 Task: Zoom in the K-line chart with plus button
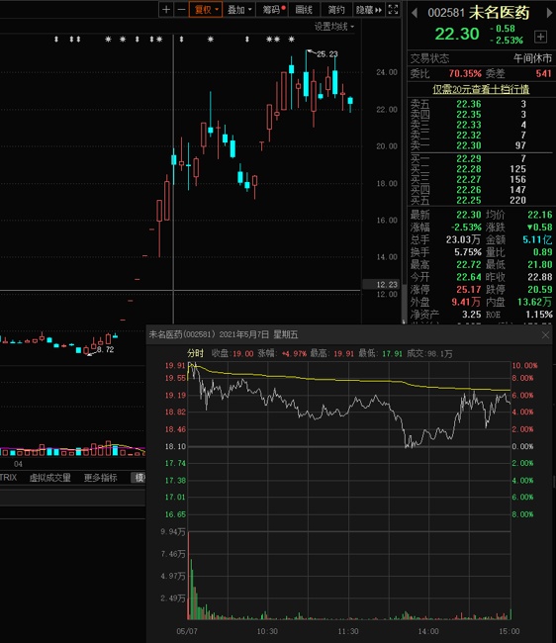click(x=166, y=10)
